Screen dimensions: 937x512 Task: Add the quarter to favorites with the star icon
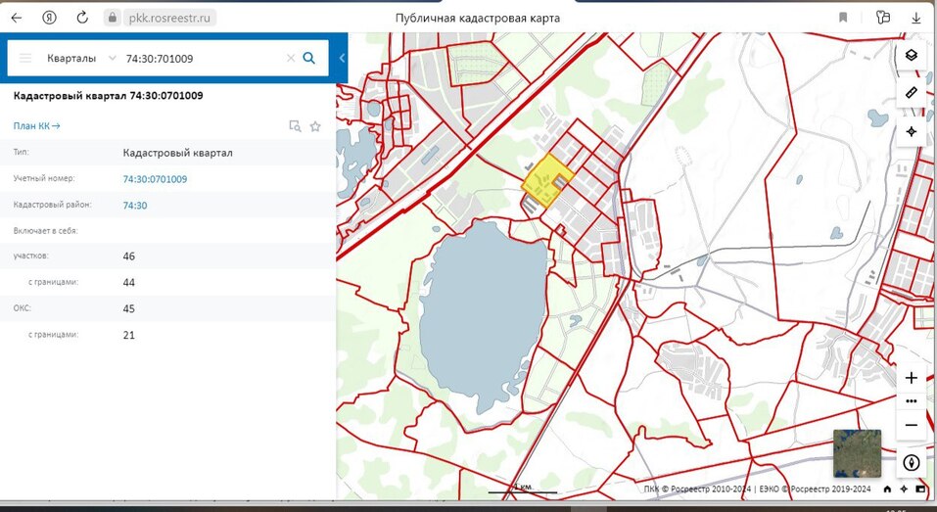pyautogui.click(x=315, y=126)
